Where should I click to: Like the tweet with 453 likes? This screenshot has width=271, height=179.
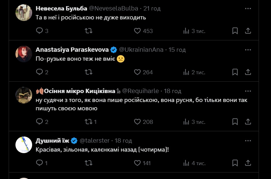[x=138, y=31]
